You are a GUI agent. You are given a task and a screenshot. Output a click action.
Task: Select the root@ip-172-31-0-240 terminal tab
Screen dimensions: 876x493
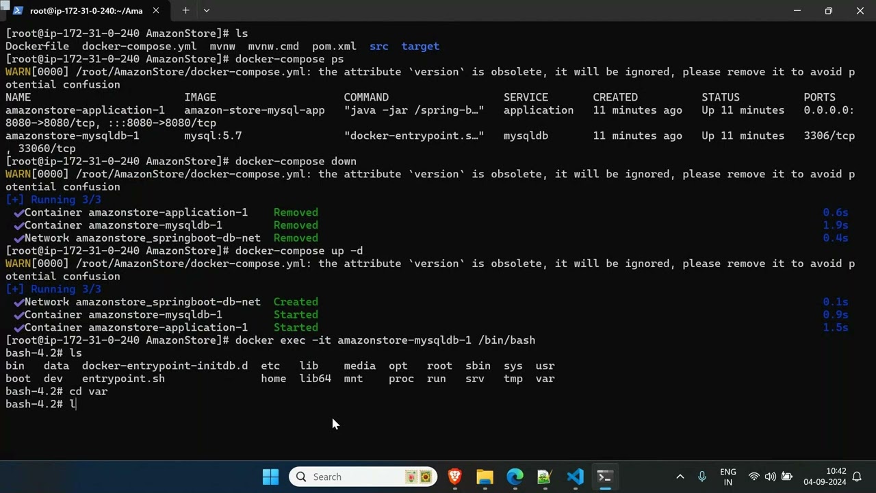tap(86, 11)
